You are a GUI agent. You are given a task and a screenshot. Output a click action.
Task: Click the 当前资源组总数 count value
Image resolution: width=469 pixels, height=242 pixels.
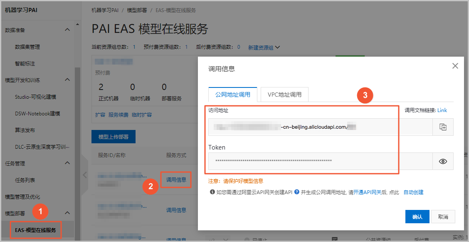134,47
